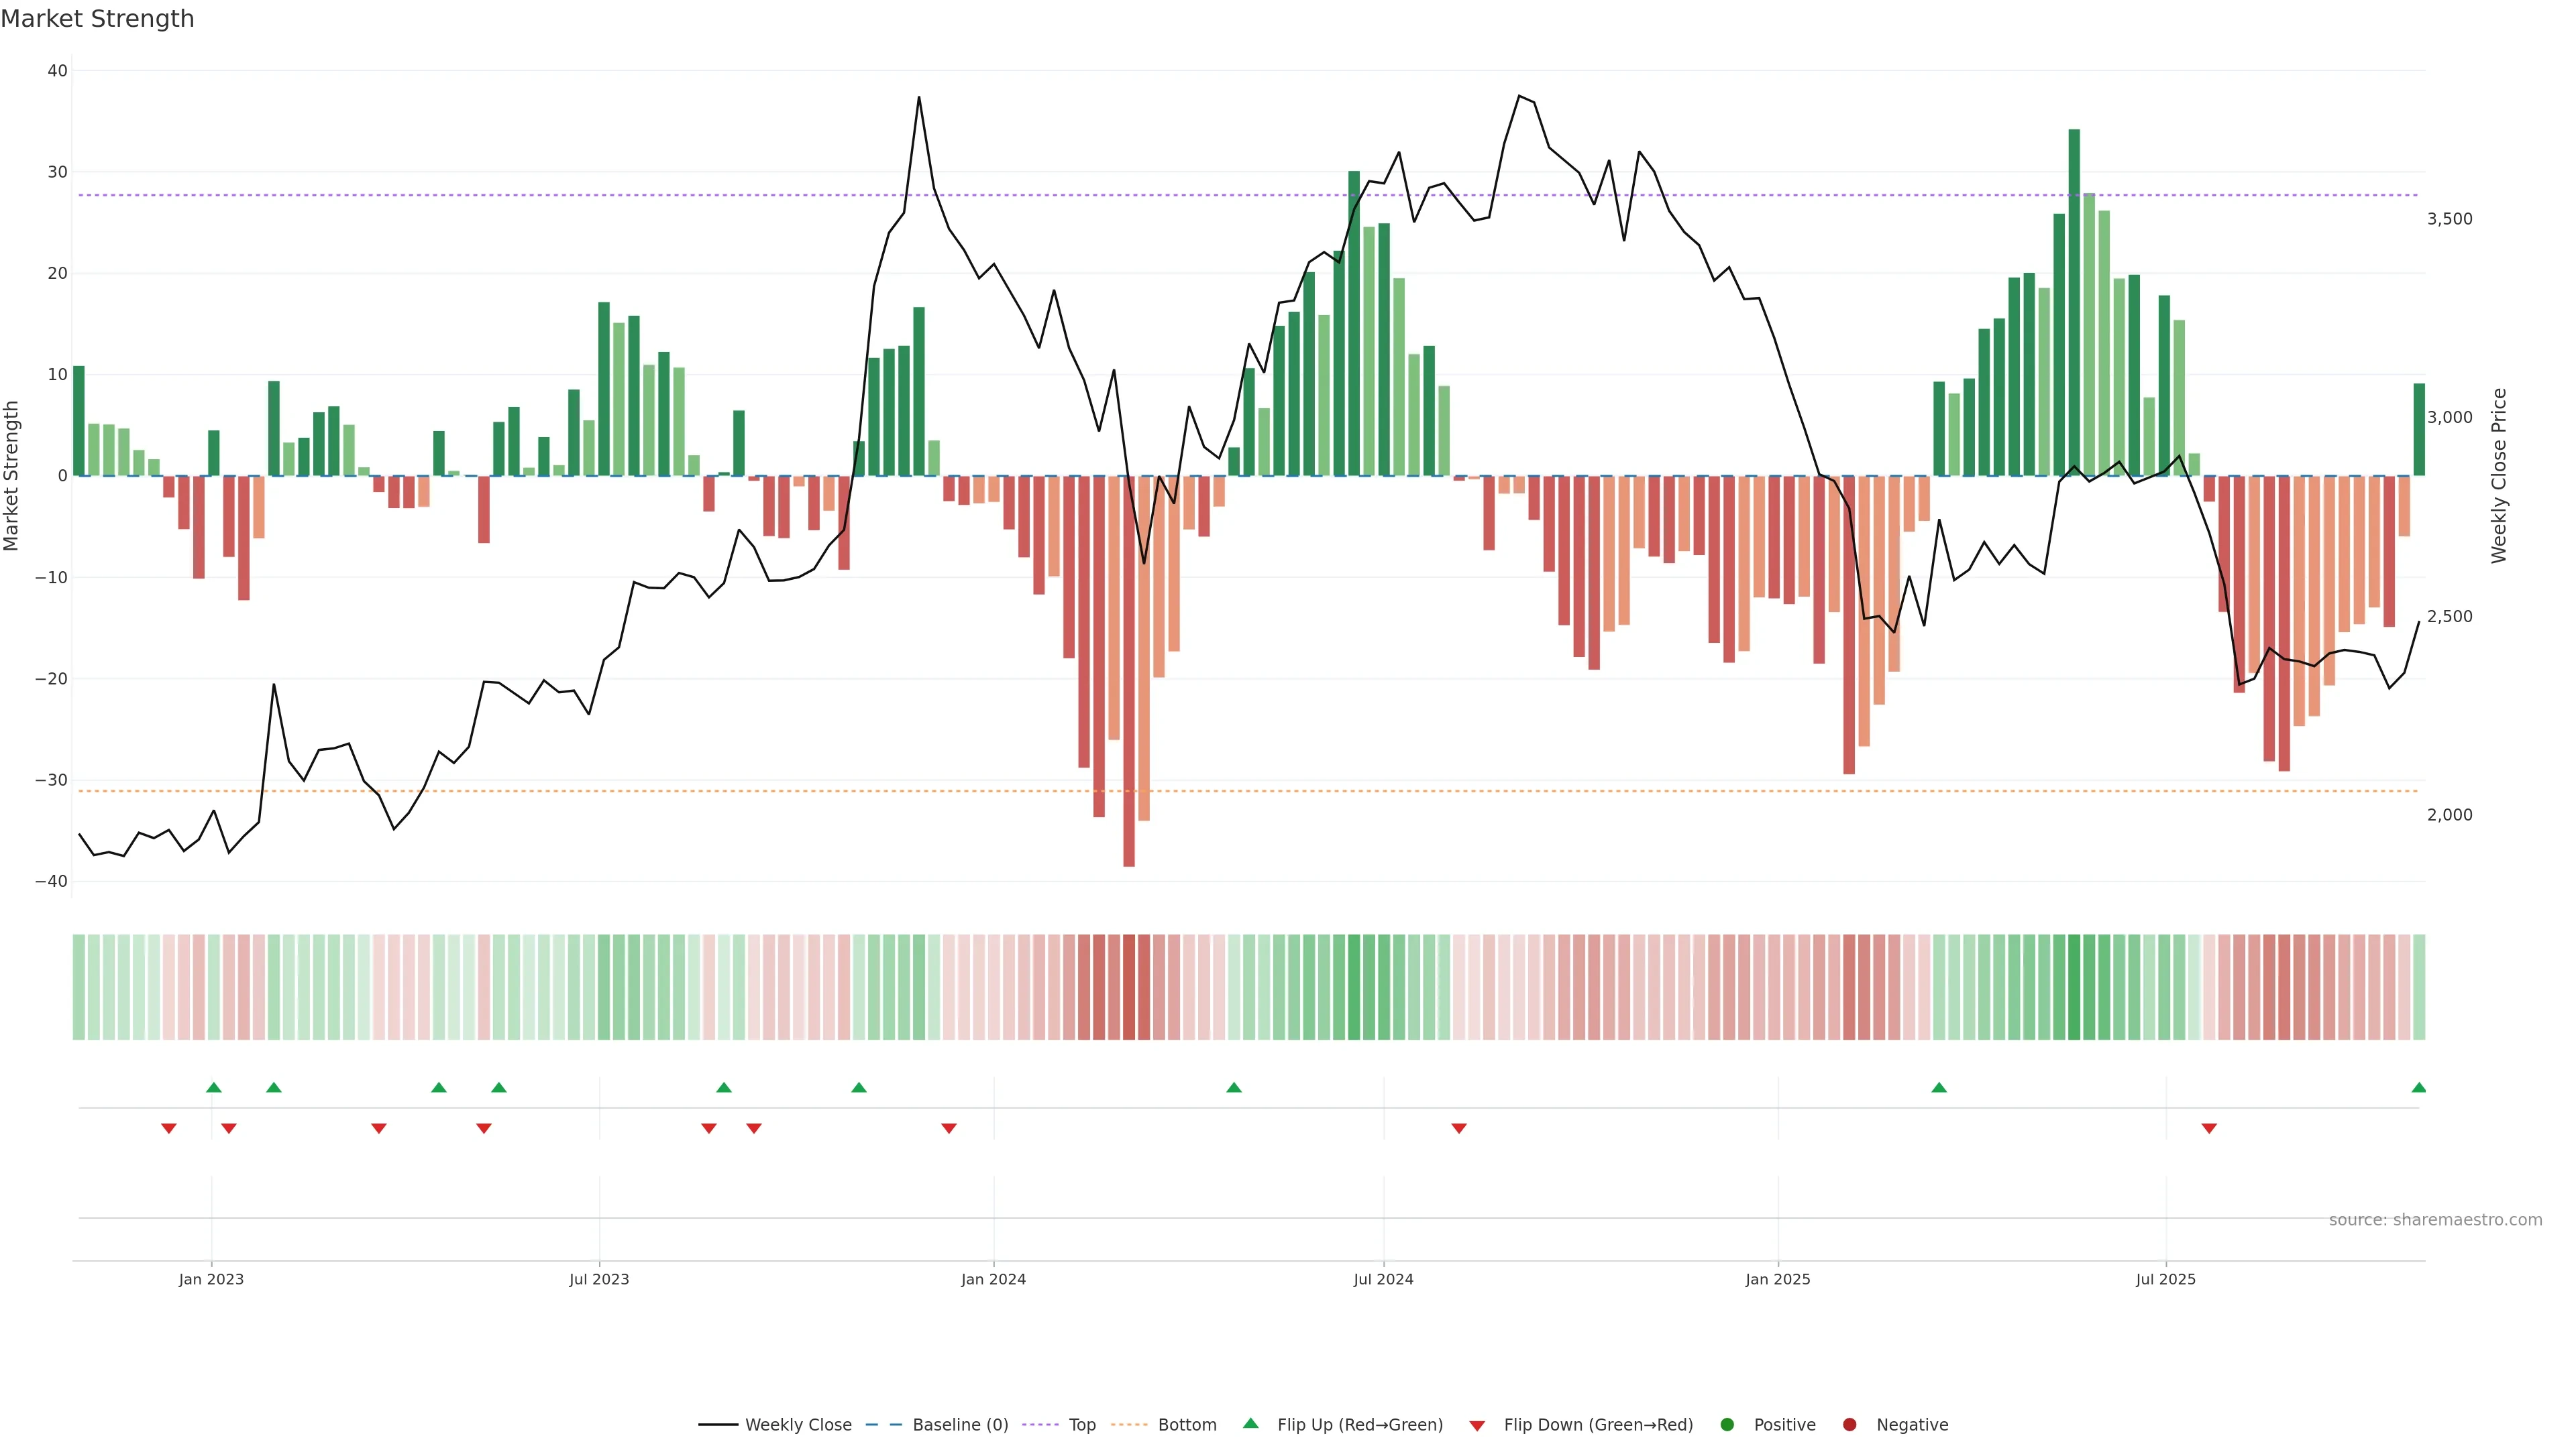
Task: Click the Weekly Close Price axis title
Action: 2499,476
